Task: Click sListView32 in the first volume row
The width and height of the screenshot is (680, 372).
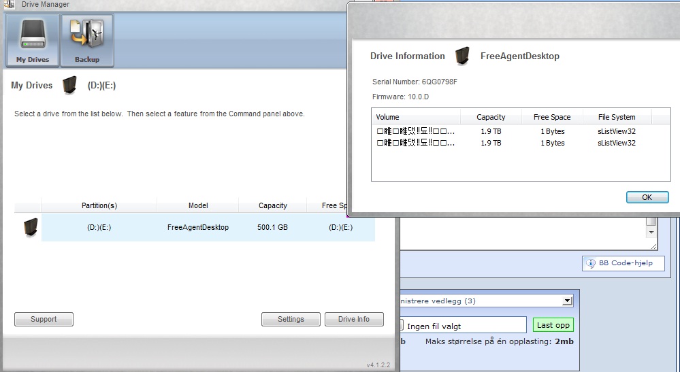Action: tap(616, 131)
